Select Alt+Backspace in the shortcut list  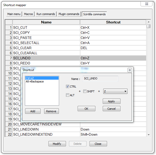coord(35,81)
